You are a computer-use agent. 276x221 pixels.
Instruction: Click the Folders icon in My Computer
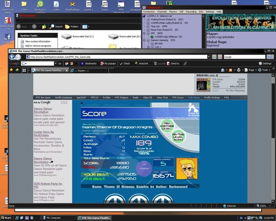(67, 26)
